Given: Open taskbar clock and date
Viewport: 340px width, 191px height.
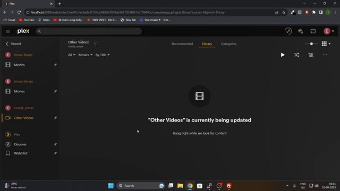Looking at the screenshot, I should 329,186.
